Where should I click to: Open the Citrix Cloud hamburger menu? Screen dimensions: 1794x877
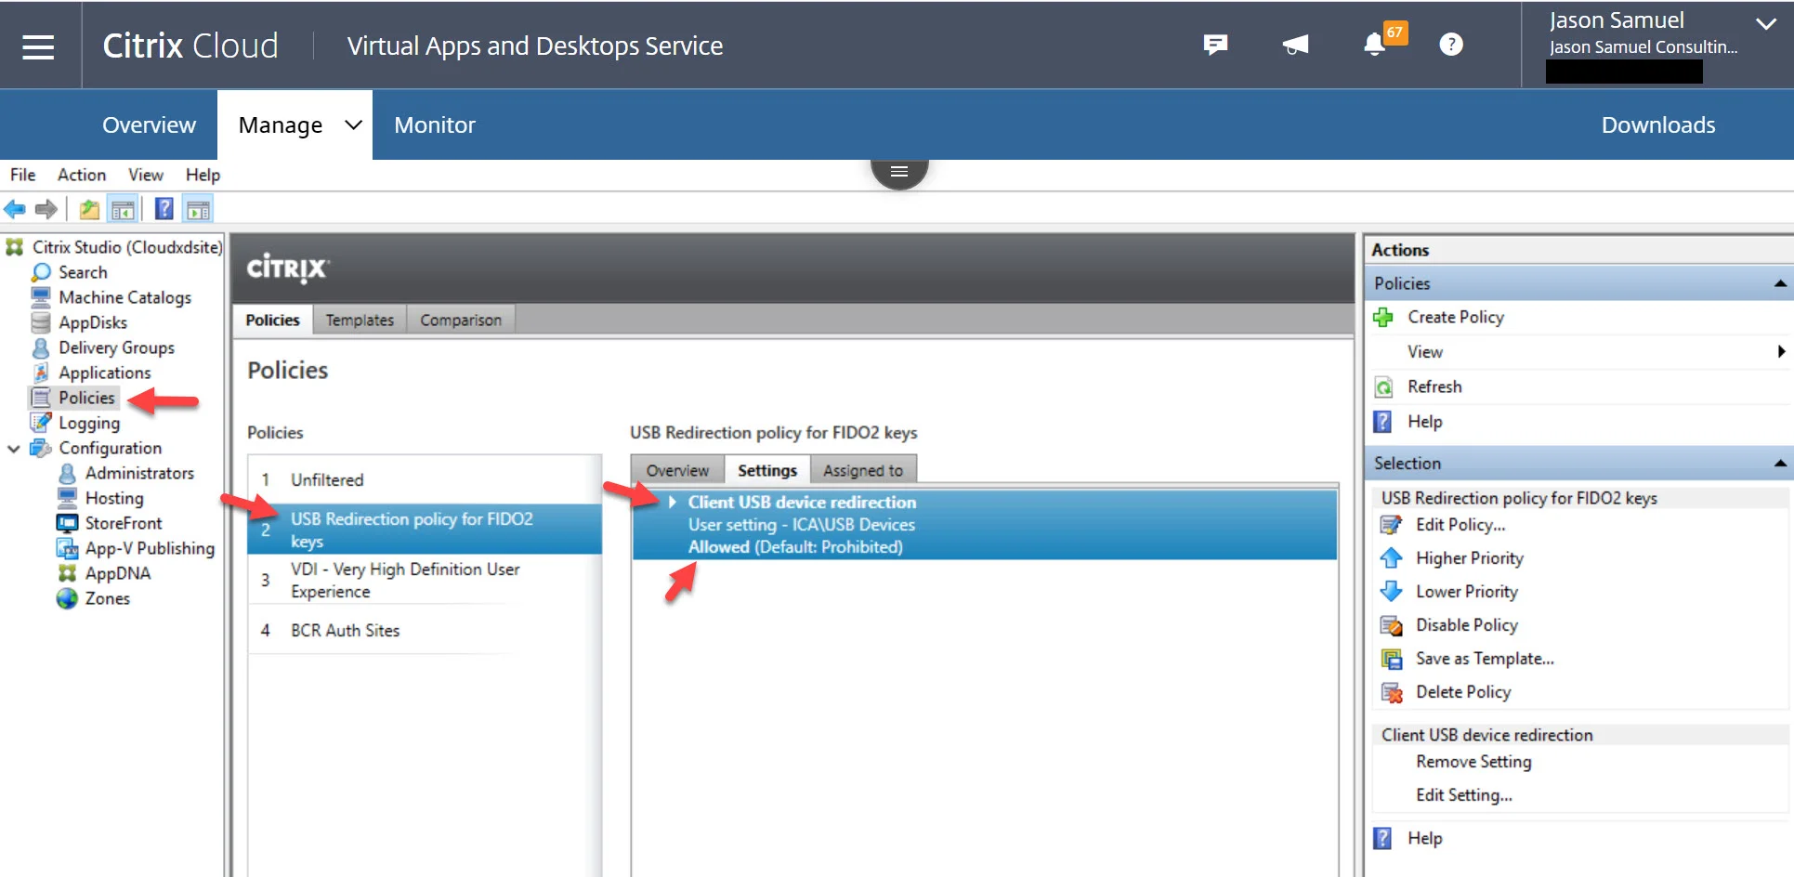click(38, 46)
